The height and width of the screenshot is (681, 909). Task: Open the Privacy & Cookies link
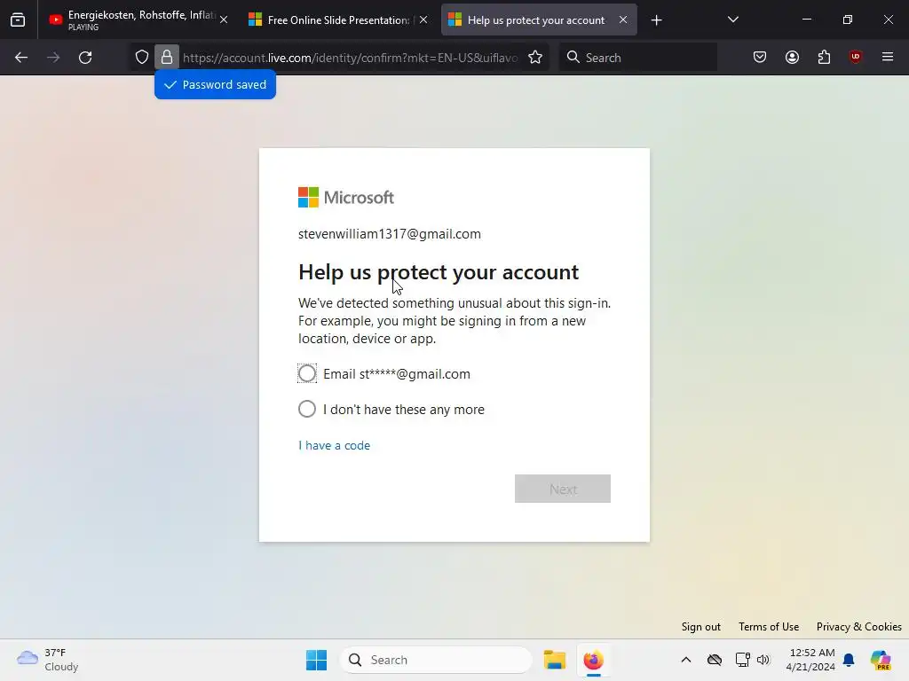(858, 627)
